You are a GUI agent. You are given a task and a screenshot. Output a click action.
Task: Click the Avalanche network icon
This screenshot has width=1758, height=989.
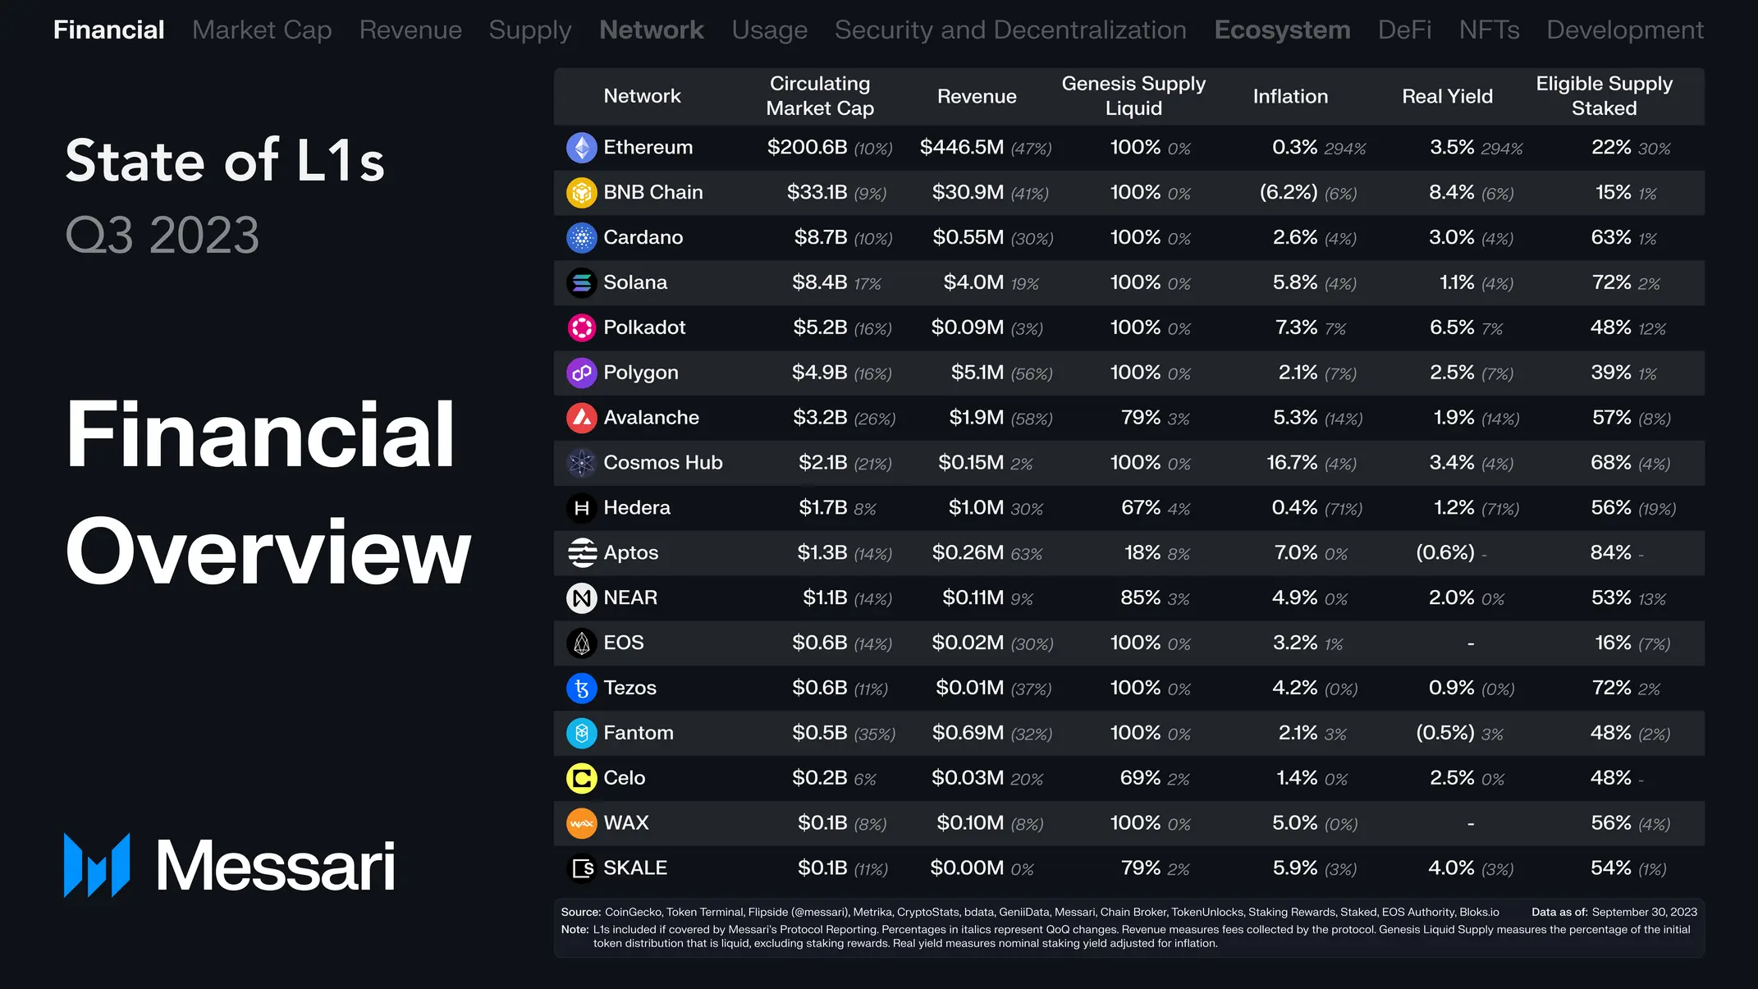pyautogui.click(x=581, y=417)
